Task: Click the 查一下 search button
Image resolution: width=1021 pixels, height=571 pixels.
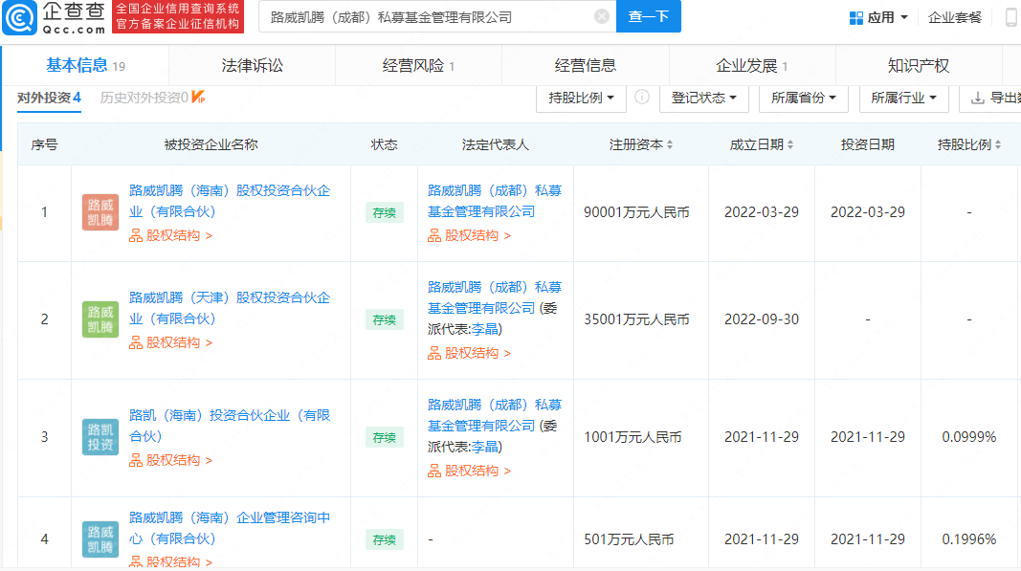Action: point(648,17)
